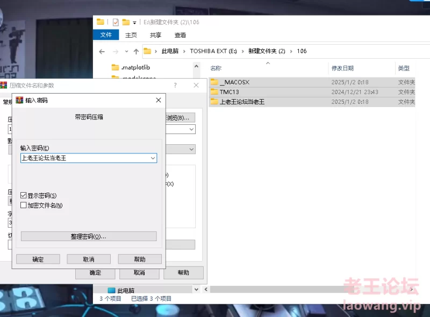Screen dimensions: 430x317
Task: Switch to the 主页 ribbon tab
Action: pyautogui.click(x=131, y=35)
